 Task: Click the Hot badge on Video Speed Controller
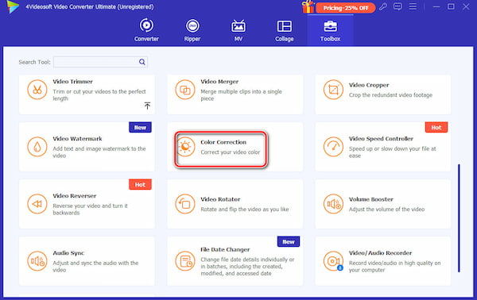(x=436, y=128)
